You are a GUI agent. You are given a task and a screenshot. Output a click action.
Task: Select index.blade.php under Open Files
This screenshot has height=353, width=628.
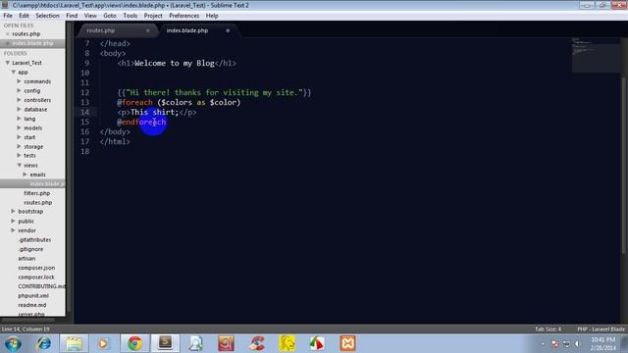click(32, 43)
